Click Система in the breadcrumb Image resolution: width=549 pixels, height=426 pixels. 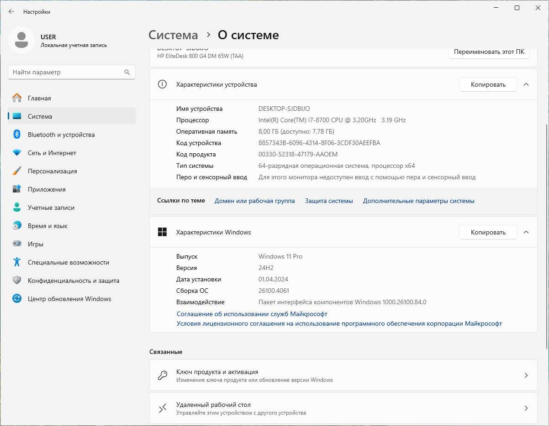coord(174,35)
